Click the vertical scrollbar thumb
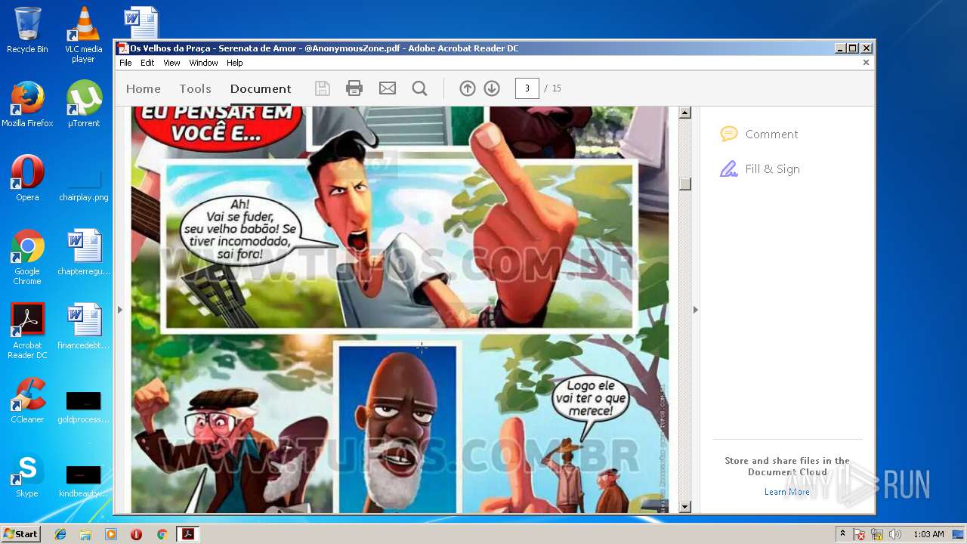The image size is (967, 544). coord(685,184)
